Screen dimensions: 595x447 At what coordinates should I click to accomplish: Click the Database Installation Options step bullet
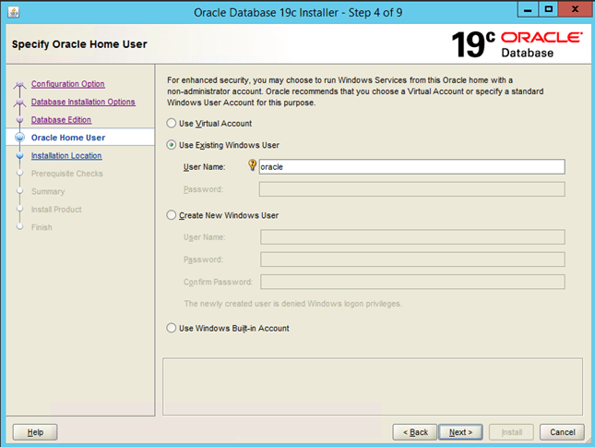[18, 103]
